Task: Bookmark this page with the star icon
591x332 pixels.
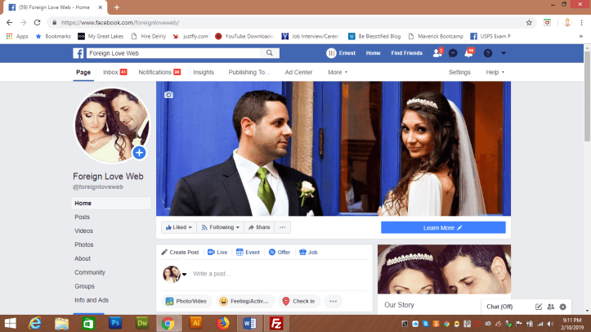Action: coord(529,23)
